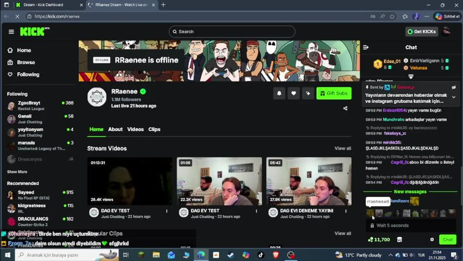Focus the Kick search box
Image resolution: width=463 pixels, height=261 pixels.
pyautogui.click(x=232, y=32)
